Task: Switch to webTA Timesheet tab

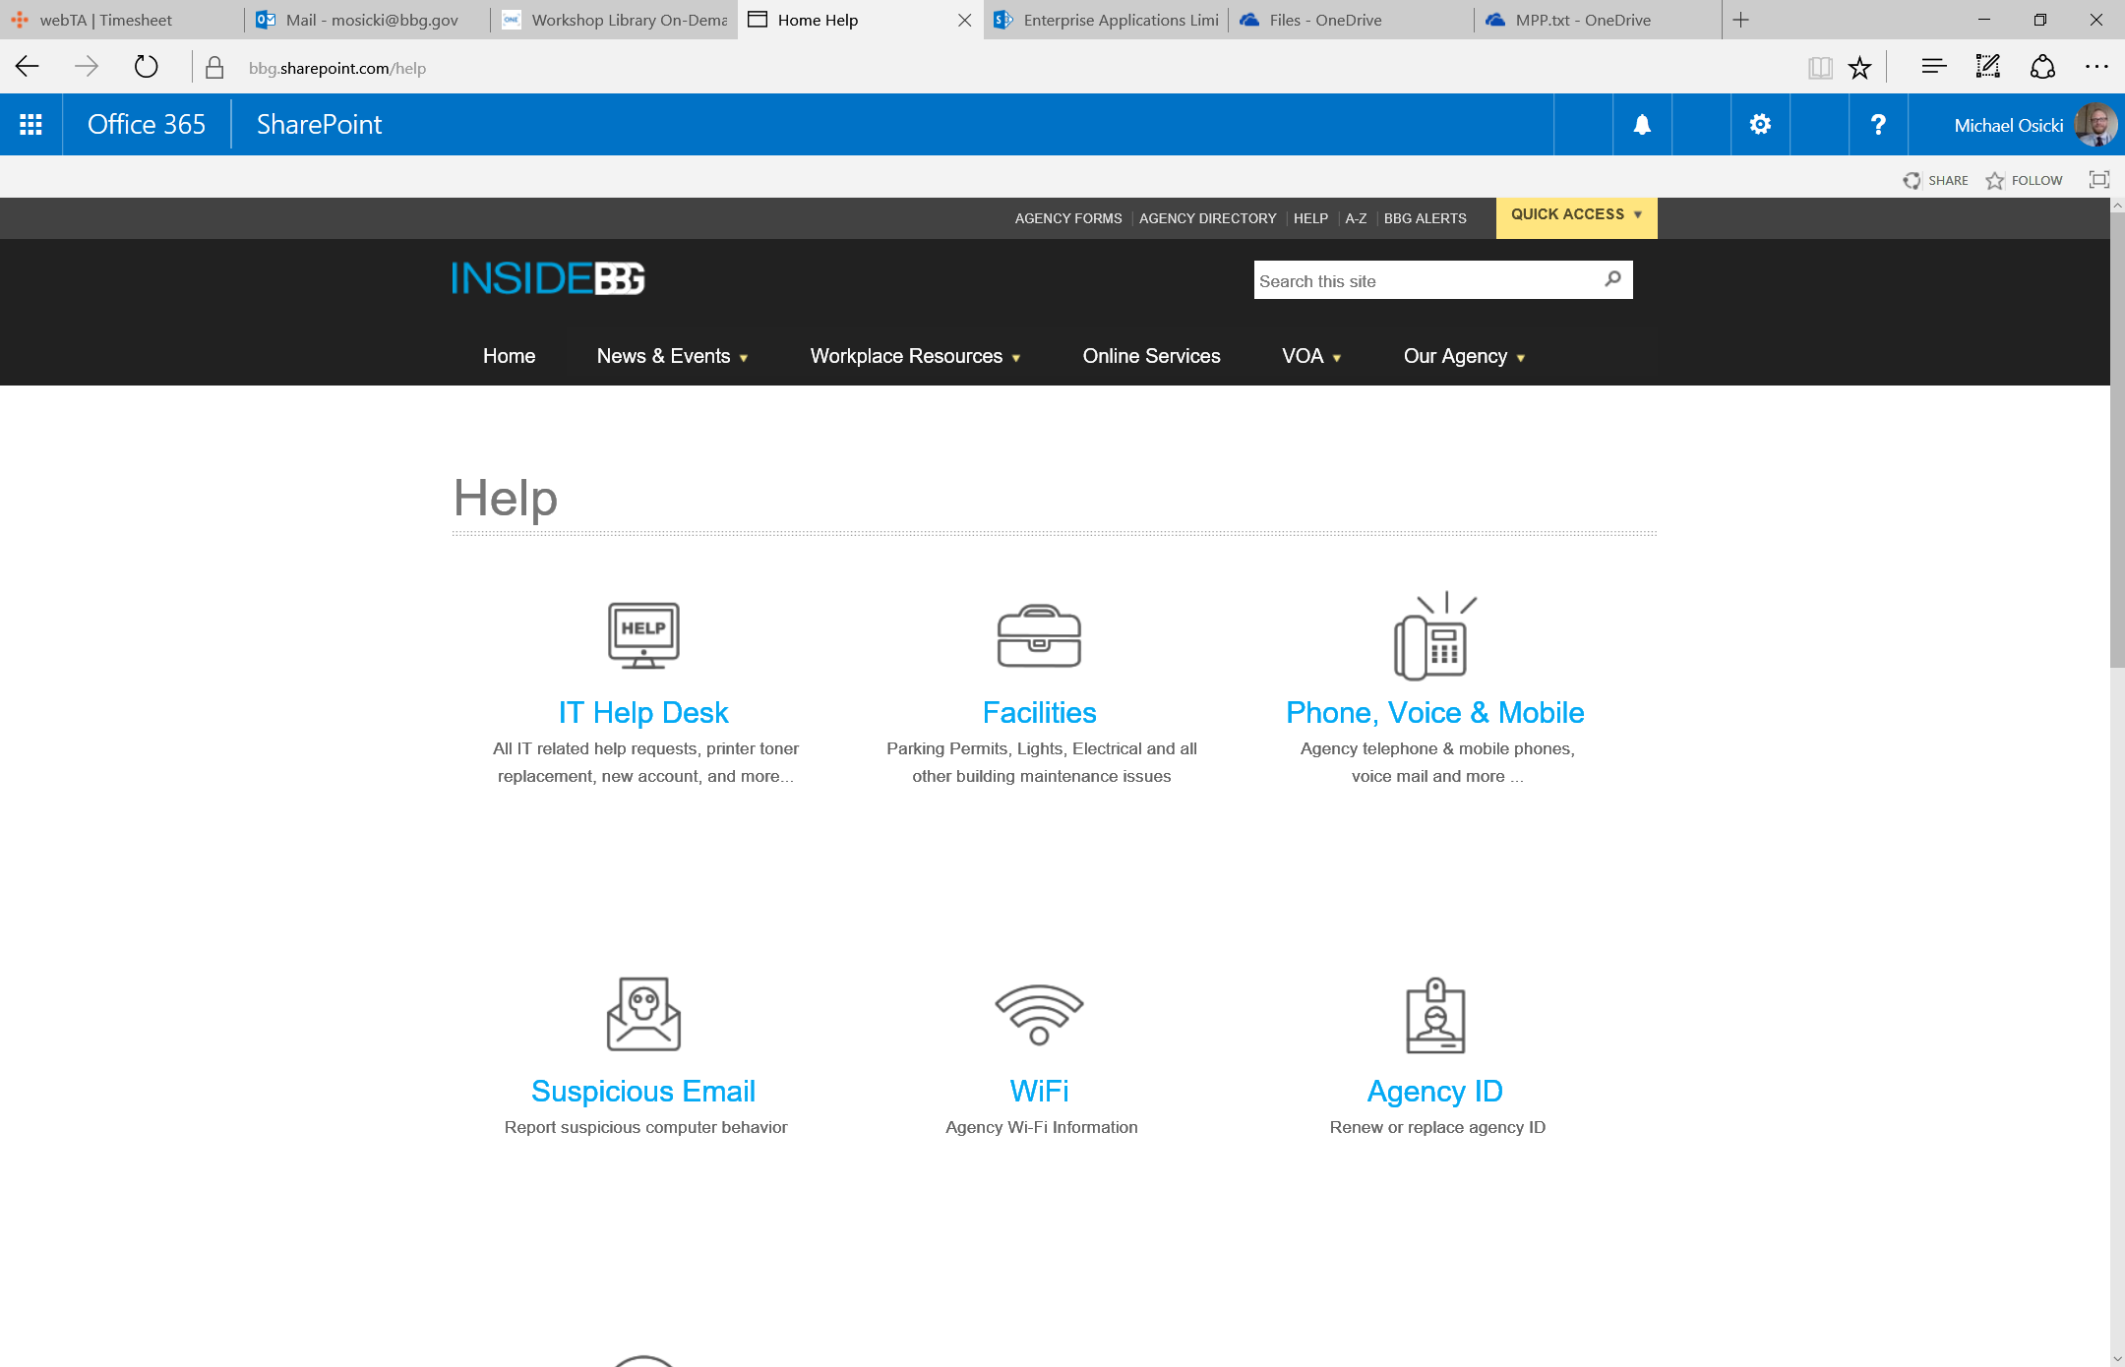Action: pos(122,20)
